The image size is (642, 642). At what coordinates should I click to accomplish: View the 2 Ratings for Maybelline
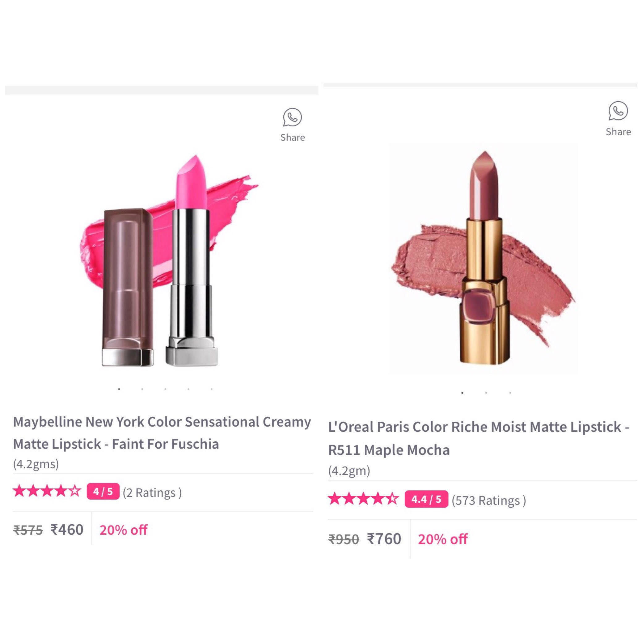pyautogui.click(x=152, y=492)
